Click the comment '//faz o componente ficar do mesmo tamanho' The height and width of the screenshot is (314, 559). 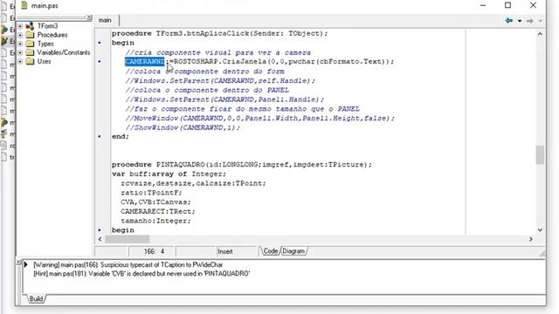point(243,108)
